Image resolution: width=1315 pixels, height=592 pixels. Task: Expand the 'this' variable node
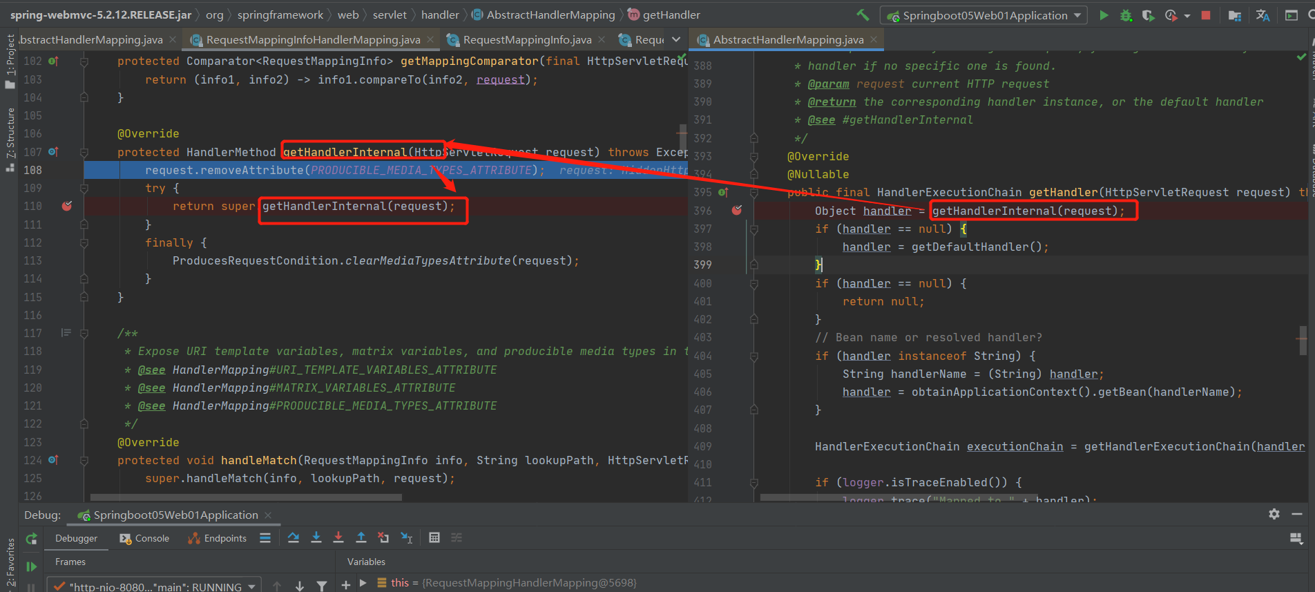(363, 583)
